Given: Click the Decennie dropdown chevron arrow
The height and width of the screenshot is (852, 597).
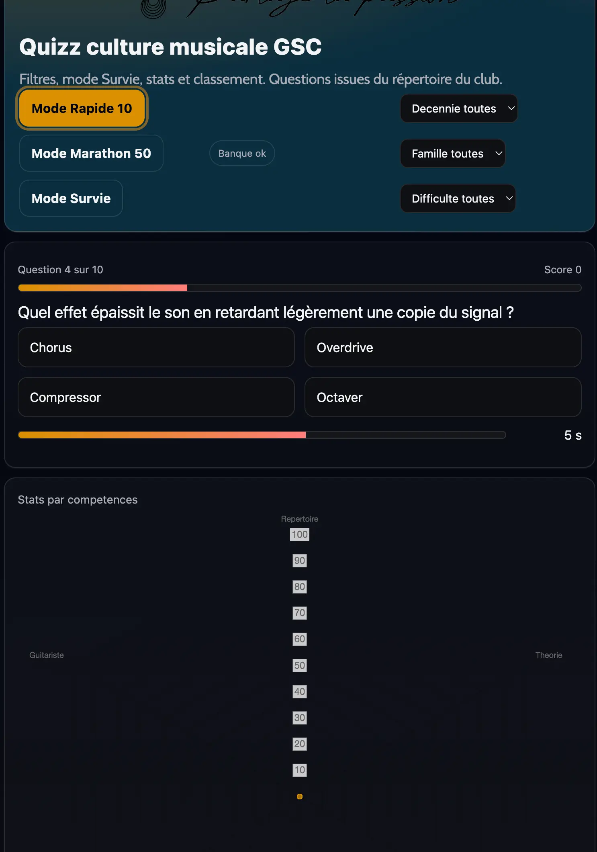Looking at the screenshot, I should 511,109.
